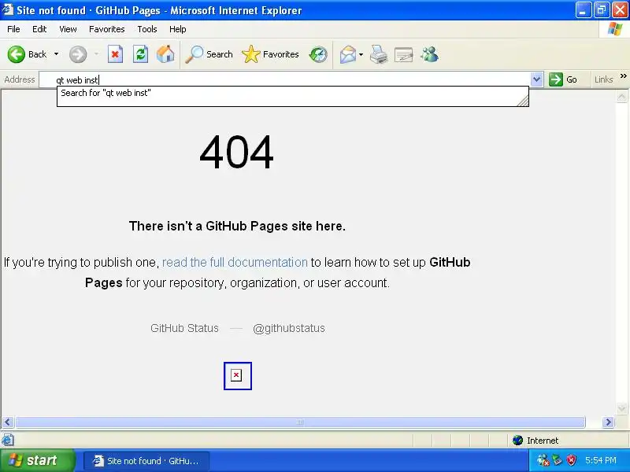Expand the Address bar dropdown arrow
The height and width of the screenshot is (472, 630).
pos(537,79)
